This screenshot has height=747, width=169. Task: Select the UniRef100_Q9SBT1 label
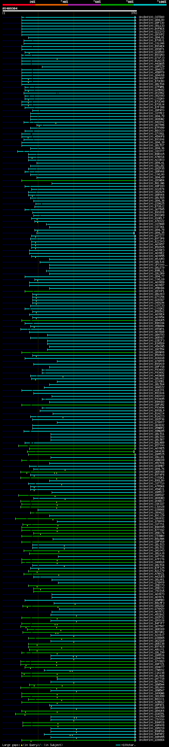click(x=151, y=49)
